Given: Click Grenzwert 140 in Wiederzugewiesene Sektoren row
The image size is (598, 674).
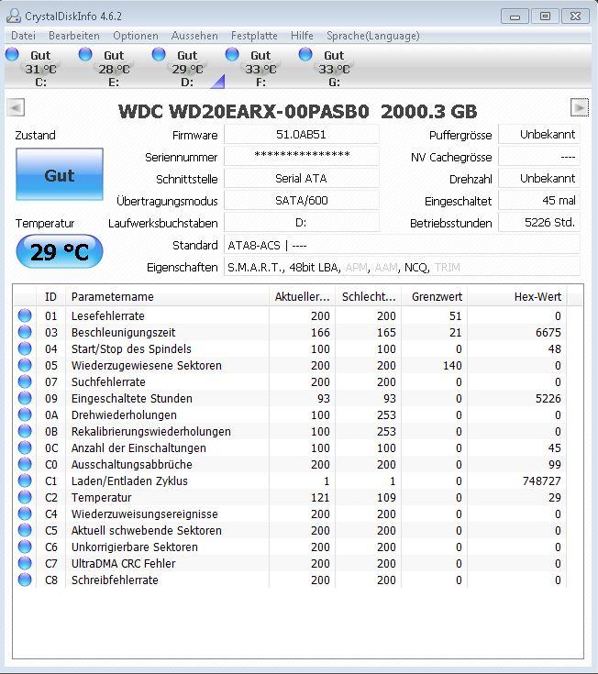Looking at the screenshot, I should (452, 365).
